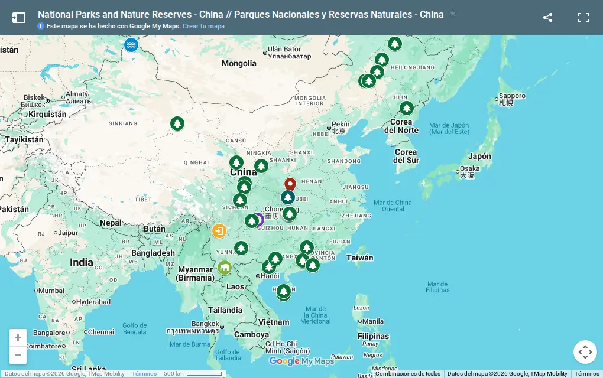
Task: Click the 'Pekín' city label
Action: click(341, 128)
